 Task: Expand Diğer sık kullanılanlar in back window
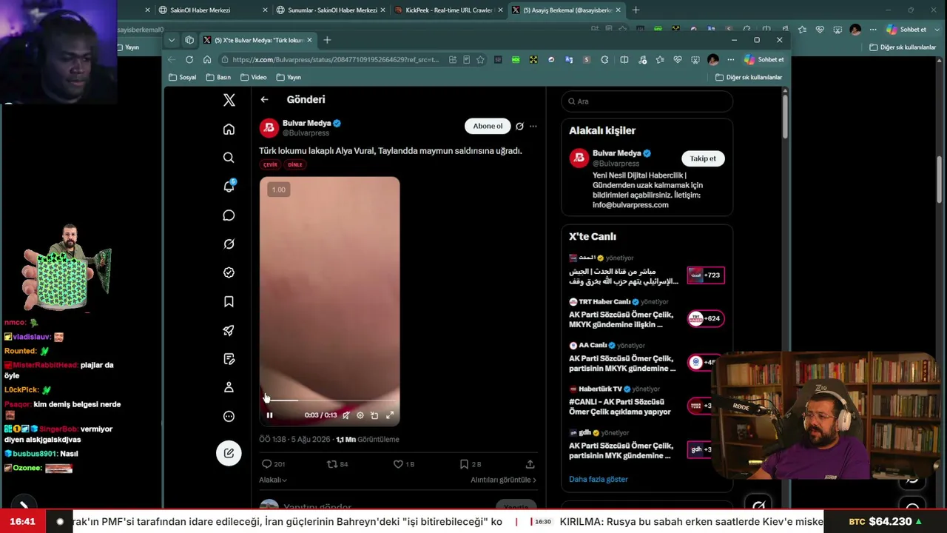pyautogui.click(x=903, y=47)
